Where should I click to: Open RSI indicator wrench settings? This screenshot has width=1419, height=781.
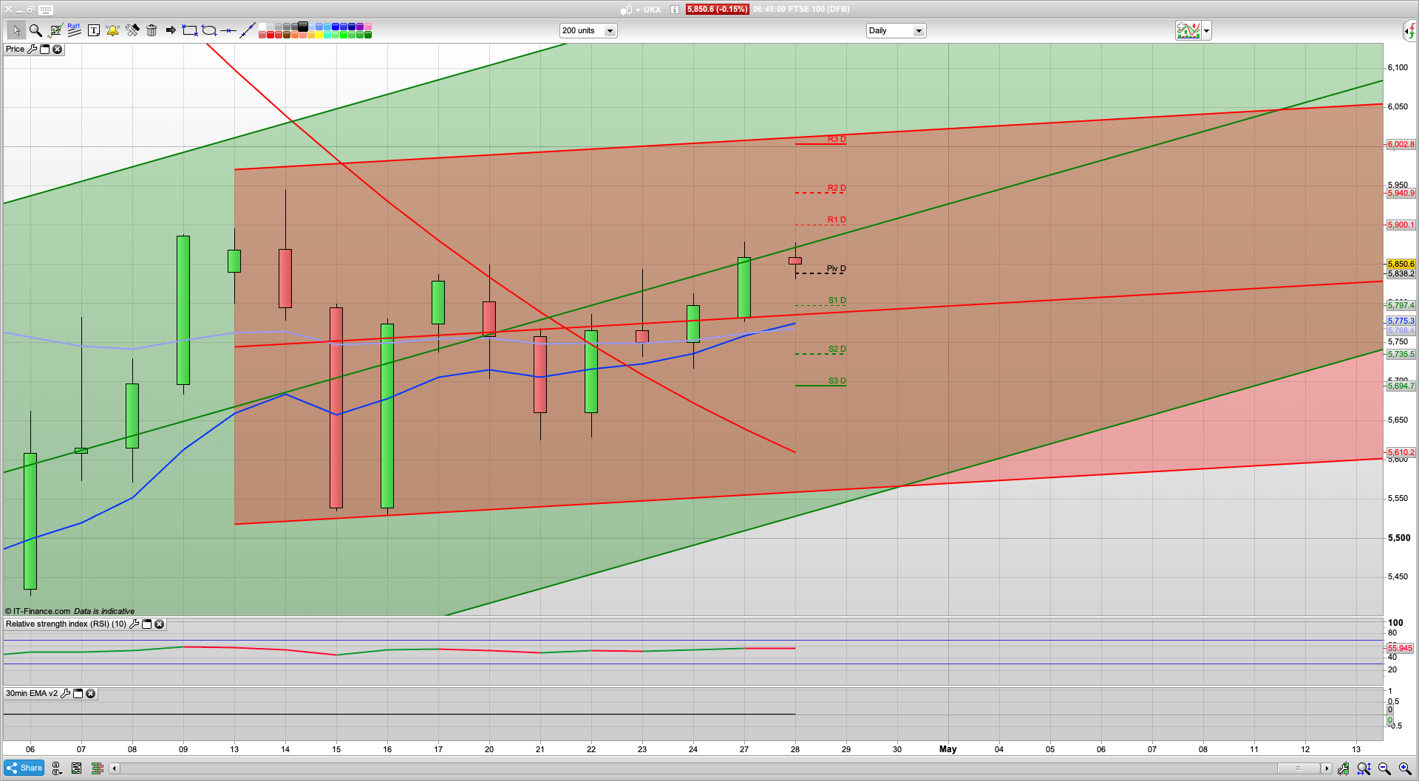[135, 624]
